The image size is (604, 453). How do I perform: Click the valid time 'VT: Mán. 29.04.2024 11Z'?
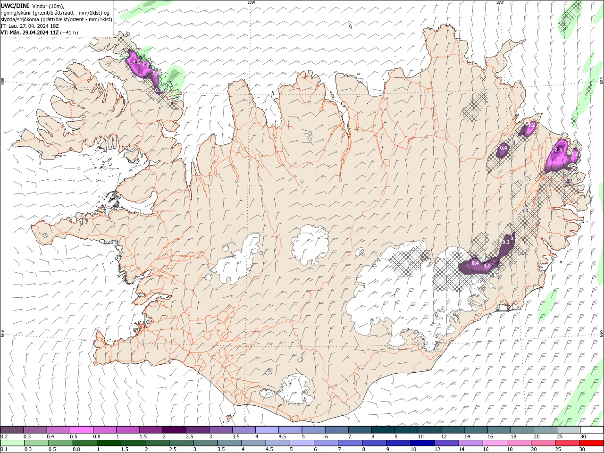coord(29,33)
